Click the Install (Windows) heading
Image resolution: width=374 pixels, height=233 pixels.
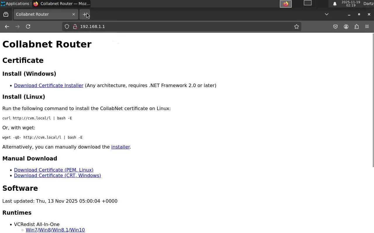coord(29,74)
